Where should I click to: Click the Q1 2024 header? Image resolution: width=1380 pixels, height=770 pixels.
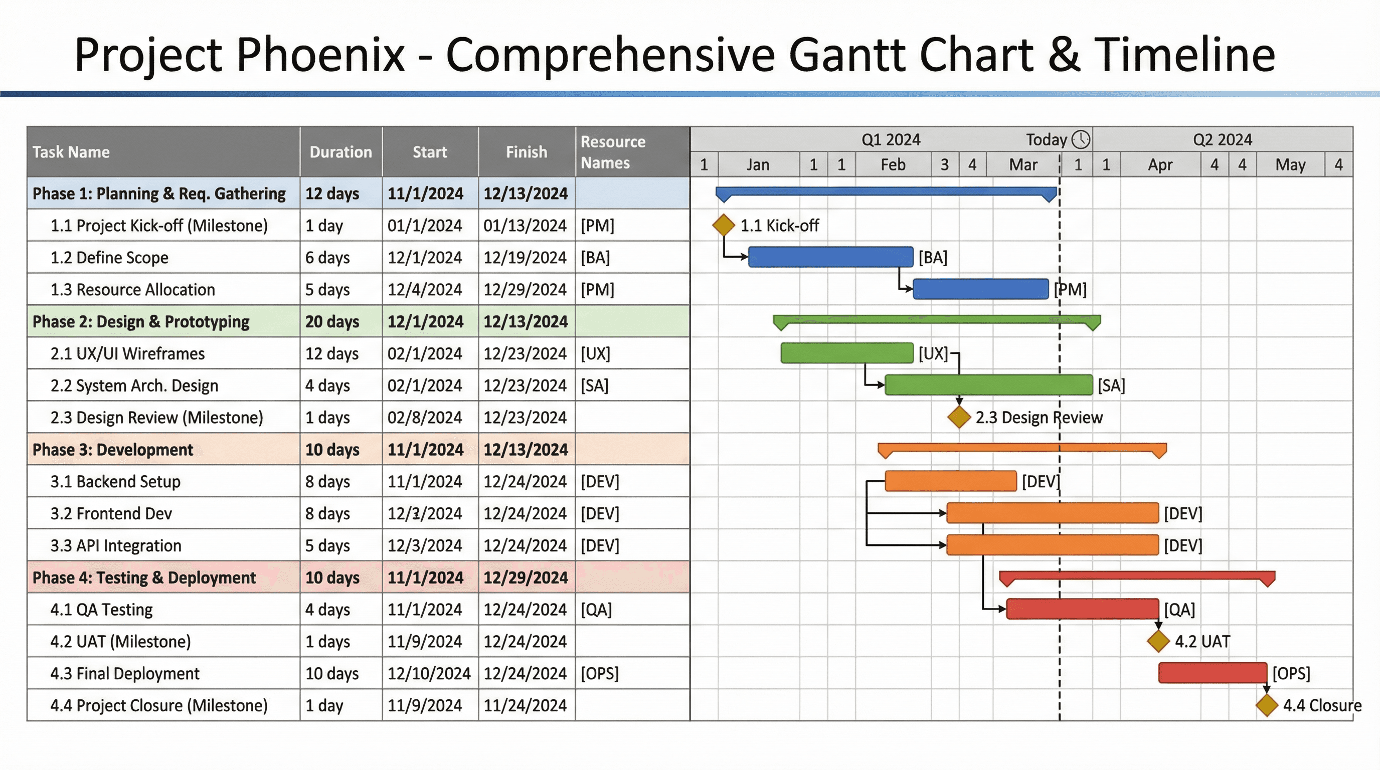891,139
